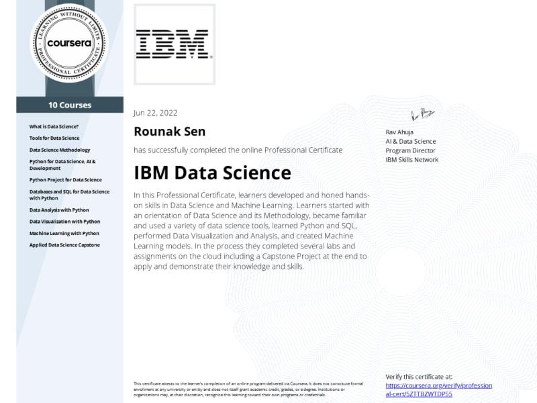Select 'Applied Data Science Capstone' course
Screen dimensions: 537x403
coord(64,244)
